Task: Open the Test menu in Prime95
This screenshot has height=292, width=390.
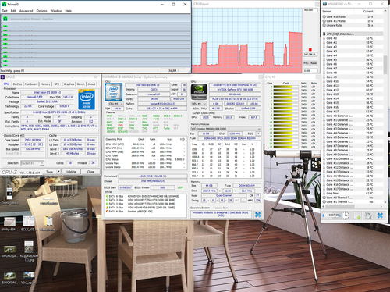Action: [x=5, y=11]
